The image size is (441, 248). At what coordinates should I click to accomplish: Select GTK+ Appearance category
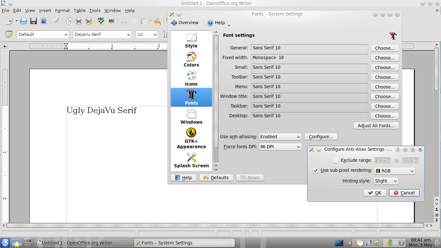[191, 138]
